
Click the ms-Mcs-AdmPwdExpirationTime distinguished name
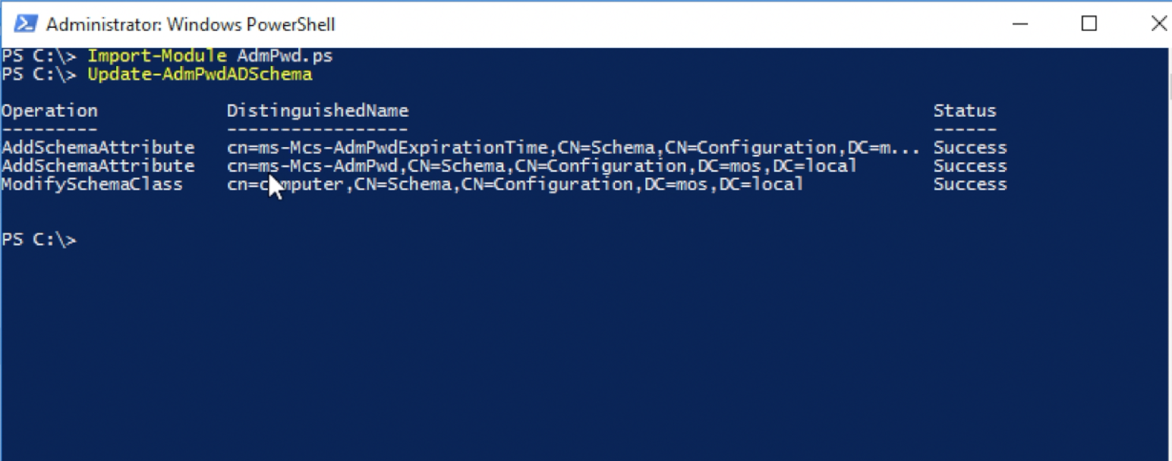coord(573,147)
